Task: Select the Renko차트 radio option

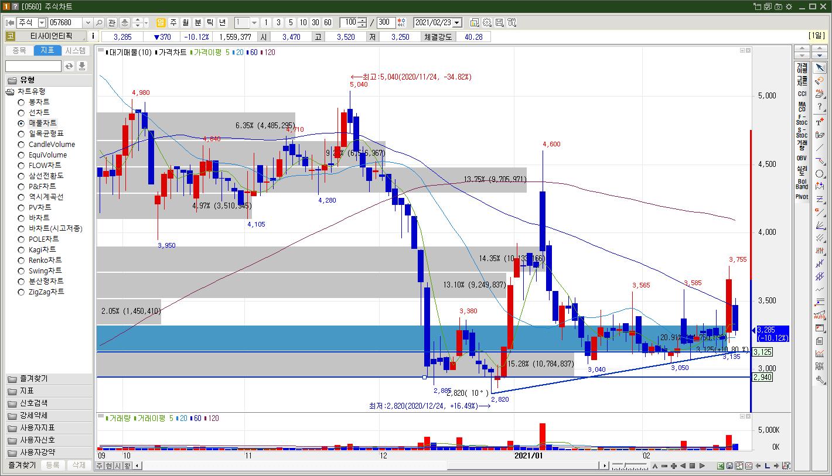Action: point(21,261)
